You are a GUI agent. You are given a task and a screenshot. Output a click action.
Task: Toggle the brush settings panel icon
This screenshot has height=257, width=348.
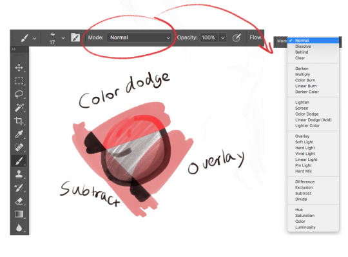(75, 37)
